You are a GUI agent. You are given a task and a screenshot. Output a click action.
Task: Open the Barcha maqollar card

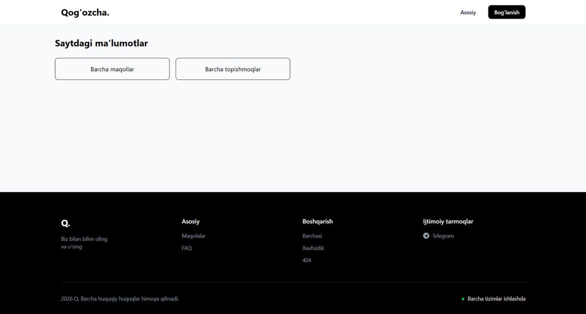[112, 69]
